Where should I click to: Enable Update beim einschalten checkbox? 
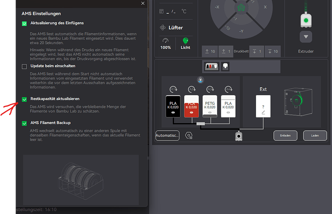pos(25,66)
